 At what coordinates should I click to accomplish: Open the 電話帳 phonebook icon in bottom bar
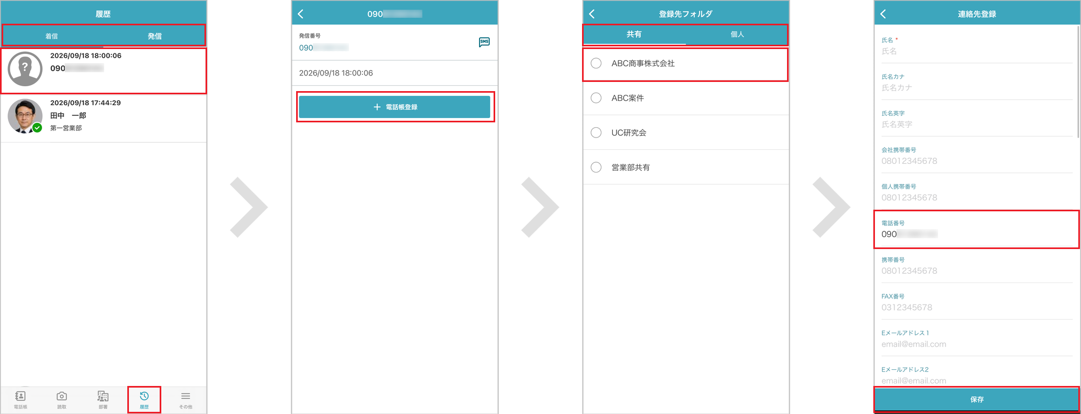20,399
